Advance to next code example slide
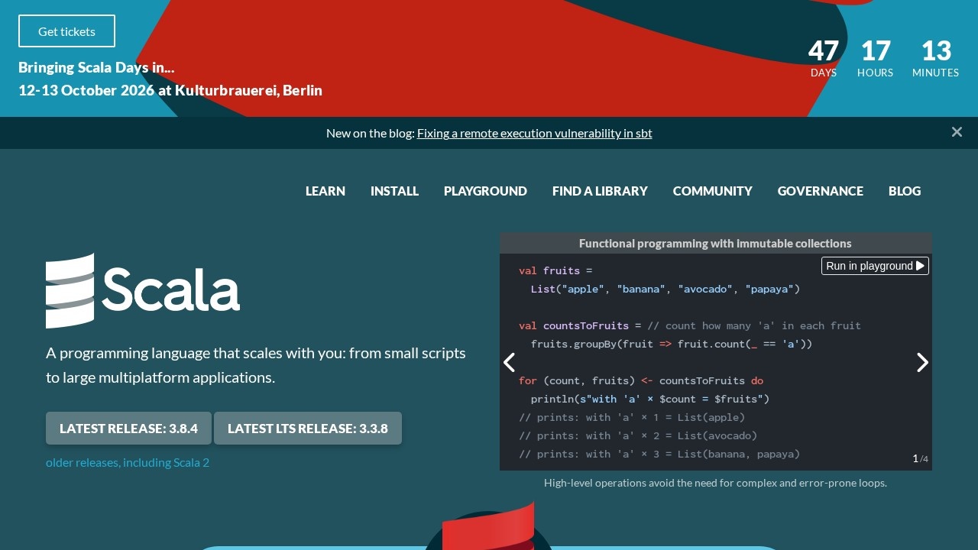Image resolution: width=978 pixels, height=550 pixels. pyautogui.click(x=922, y=362)
